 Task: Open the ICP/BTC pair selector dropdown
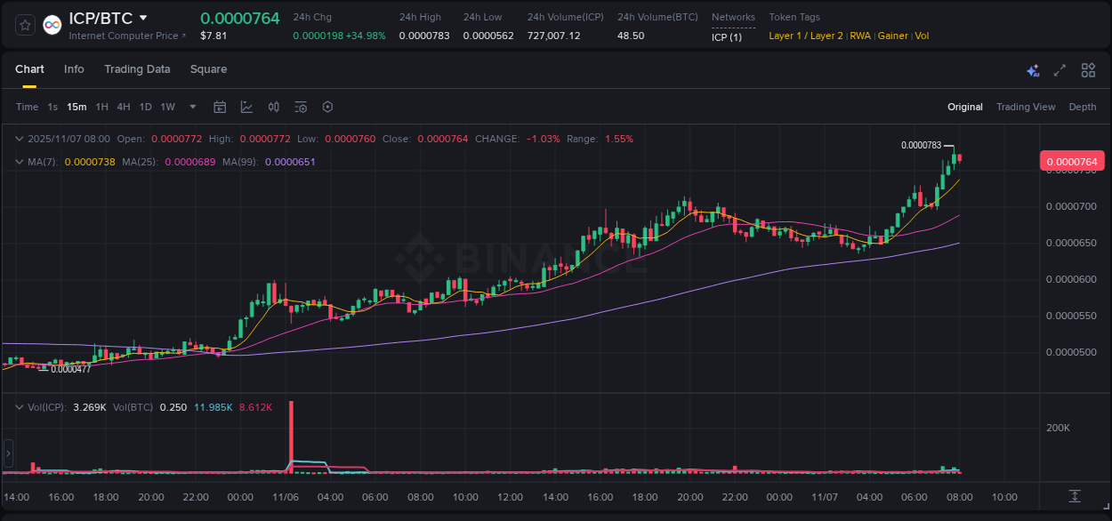(144, 17)
